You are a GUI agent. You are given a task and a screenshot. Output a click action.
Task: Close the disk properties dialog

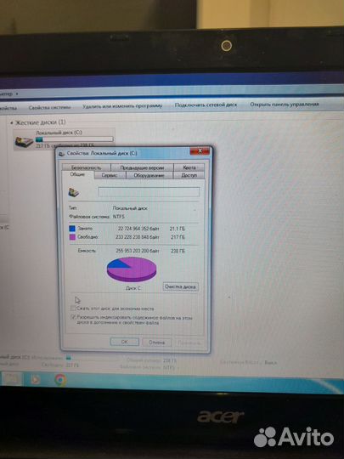point(200,151)
